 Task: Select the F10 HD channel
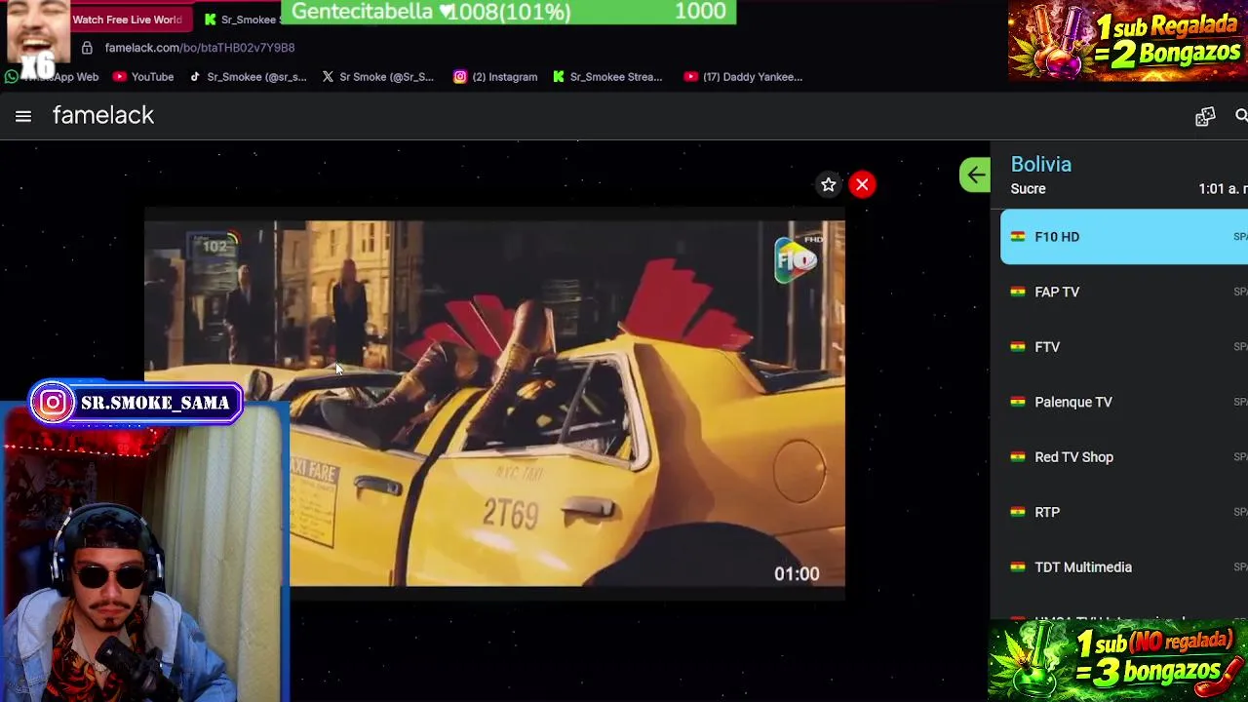tap(1124, 237)
